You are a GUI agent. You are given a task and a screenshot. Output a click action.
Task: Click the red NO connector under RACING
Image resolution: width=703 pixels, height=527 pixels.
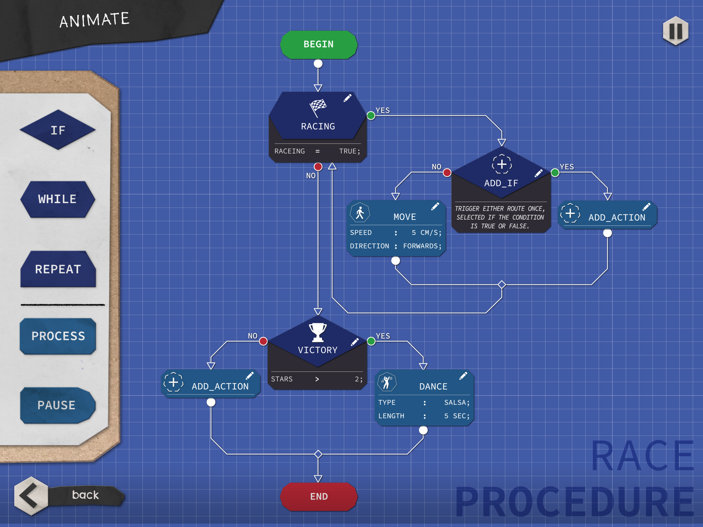click(318, 167)
